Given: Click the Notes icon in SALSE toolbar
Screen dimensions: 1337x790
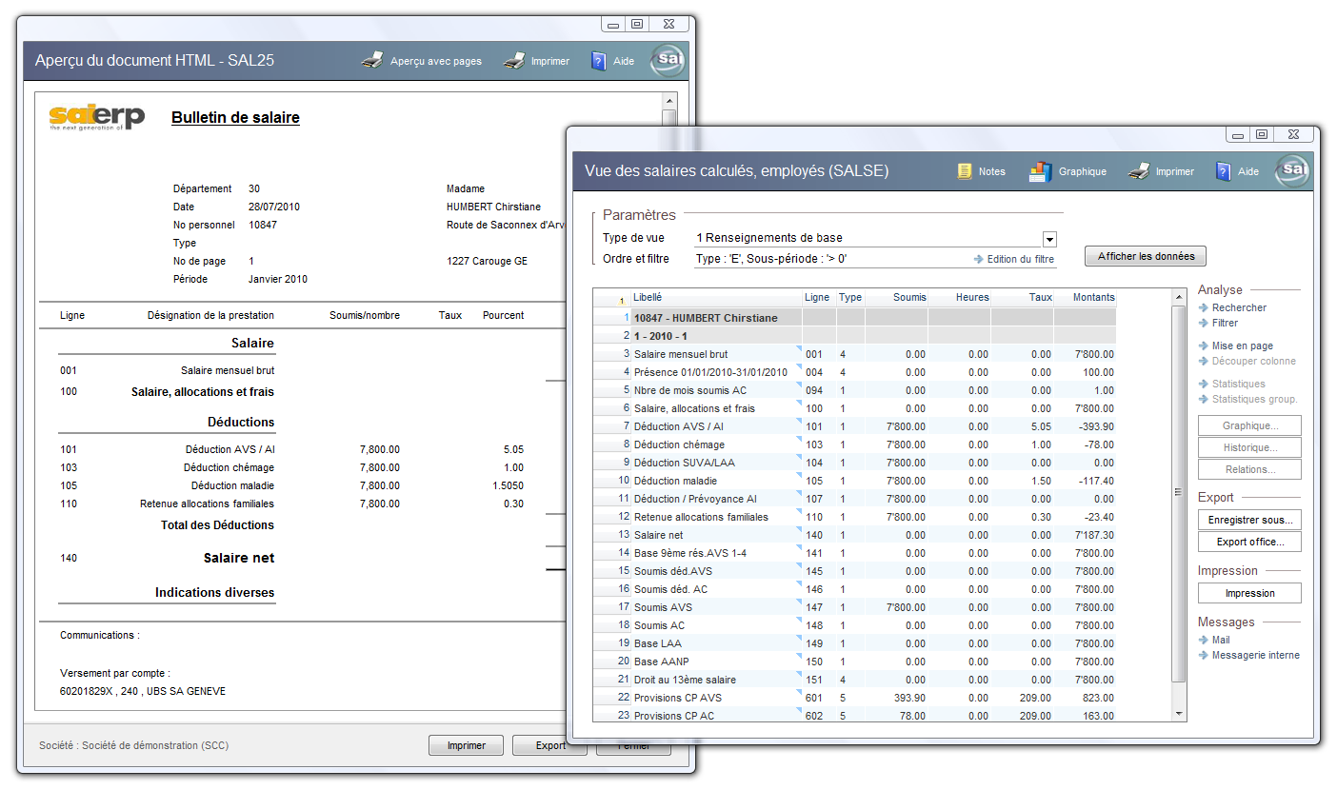Looking at the screenshot, I should coord(965,171).
